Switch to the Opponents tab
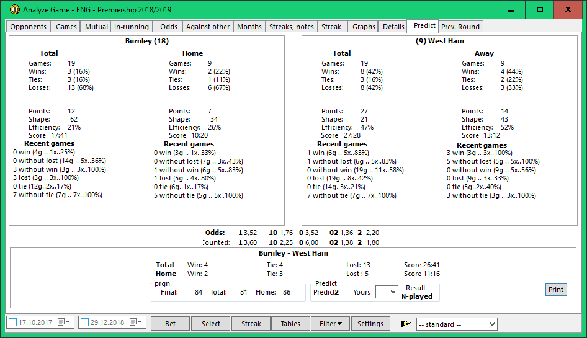Image resolution: width=587 pixels, height=338 pixels. click(29, 27)
